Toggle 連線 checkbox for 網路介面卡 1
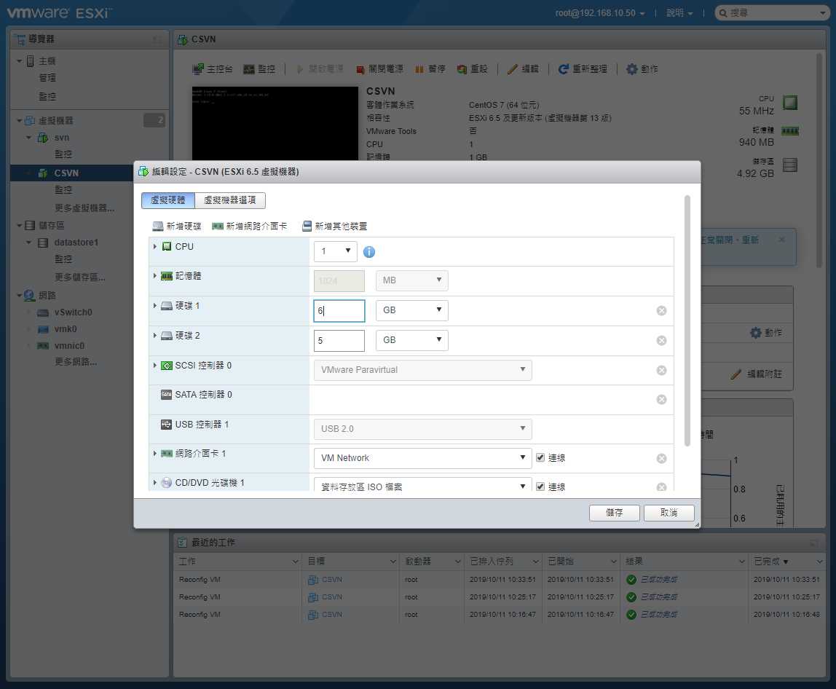836x689 pixels. point(540,457)
